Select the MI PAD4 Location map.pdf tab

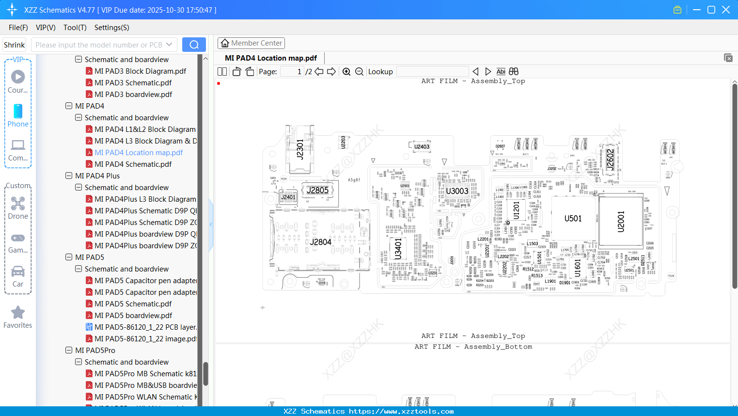pyautogui.click(x=269, y=58)
